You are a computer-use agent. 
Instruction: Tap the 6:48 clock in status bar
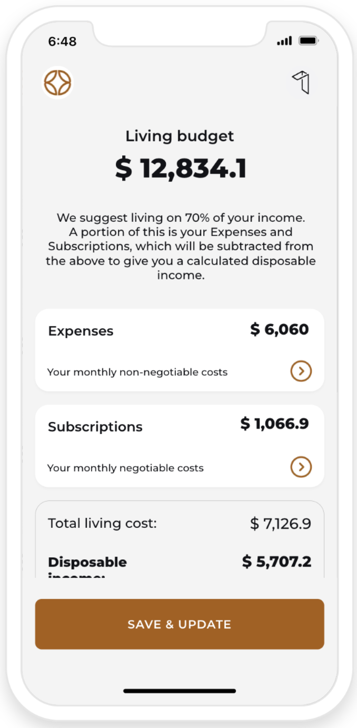click(x=62, y=41)
